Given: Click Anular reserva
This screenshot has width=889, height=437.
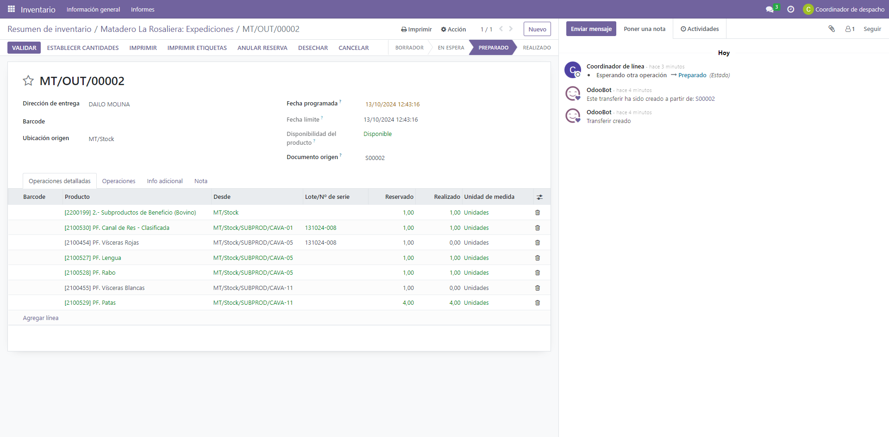Looking at the screenshot, I should (x=263, y=48).
